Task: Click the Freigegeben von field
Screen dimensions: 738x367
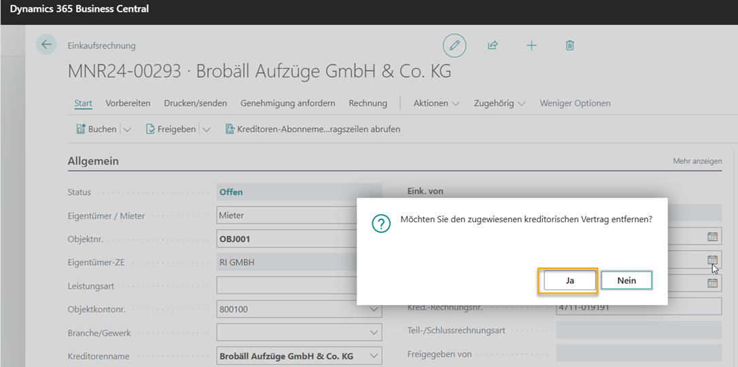Action: (x=639, y=353)
